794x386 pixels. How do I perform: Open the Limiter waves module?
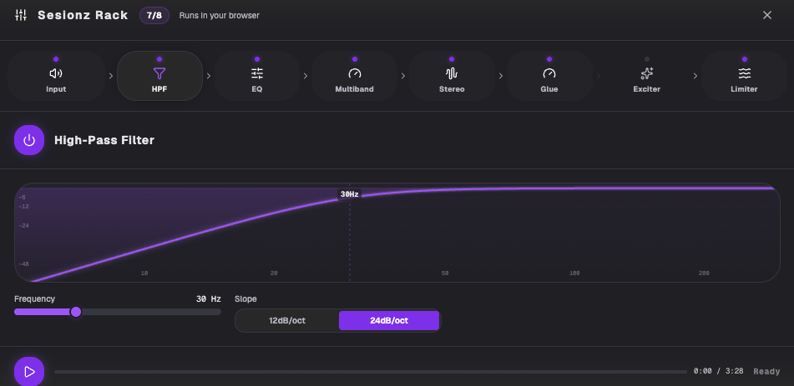pyautogui.click(x=745, y=76)
